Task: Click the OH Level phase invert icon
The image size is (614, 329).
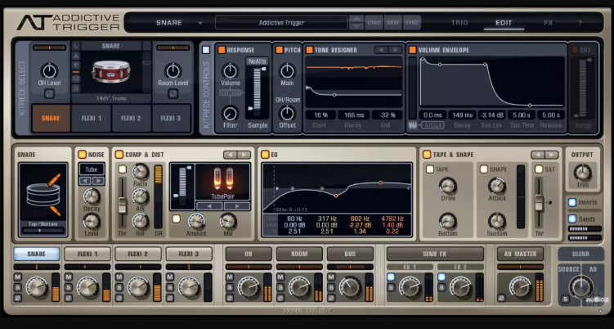Action: [49, 94]
